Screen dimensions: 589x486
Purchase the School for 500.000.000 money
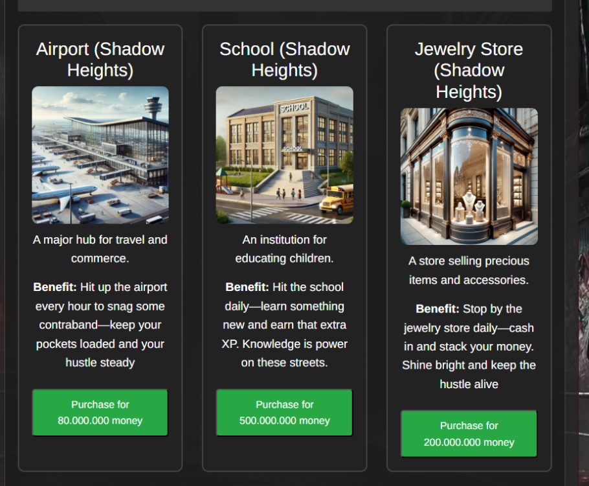pos(284,413)
